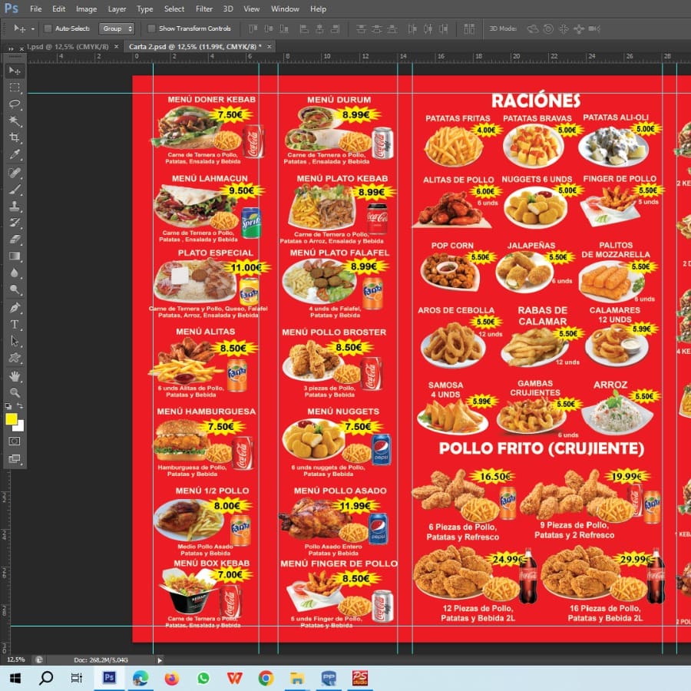Screen dimensions: 691x691
Task: Expand the Doc status info arrow
Action: (x=160, y=660)
